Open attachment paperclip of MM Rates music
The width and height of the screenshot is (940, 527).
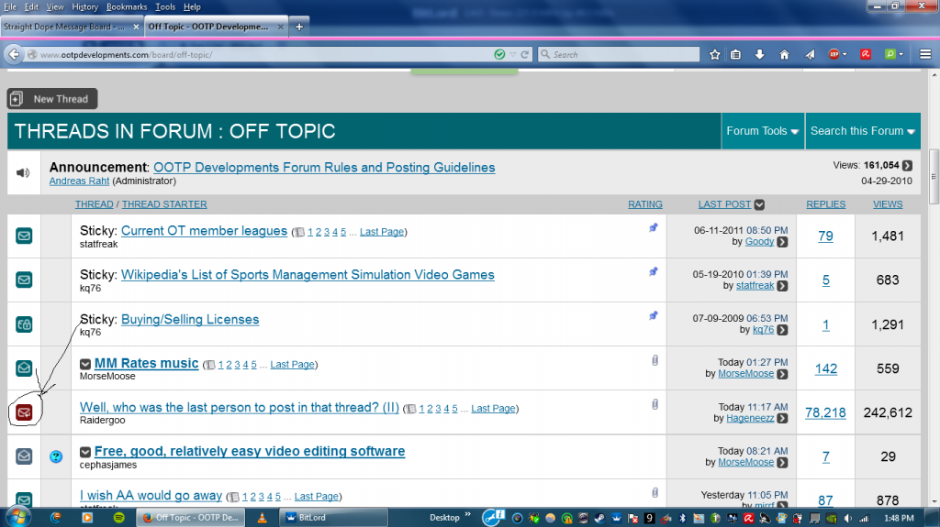coord(655,360)
